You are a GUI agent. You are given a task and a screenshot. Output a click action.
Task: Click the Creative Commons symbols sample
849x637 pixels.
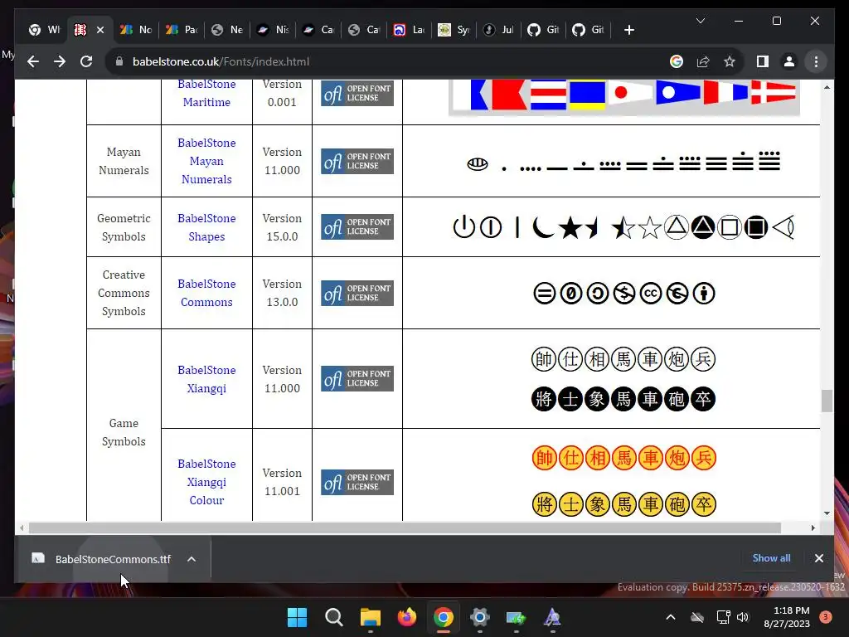pyautogui.click(x=623, y=294)
